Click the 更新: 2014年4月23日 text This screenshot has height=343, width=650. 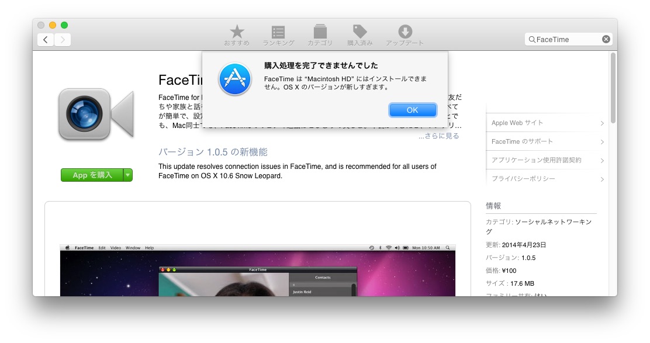tap(516, 245)
